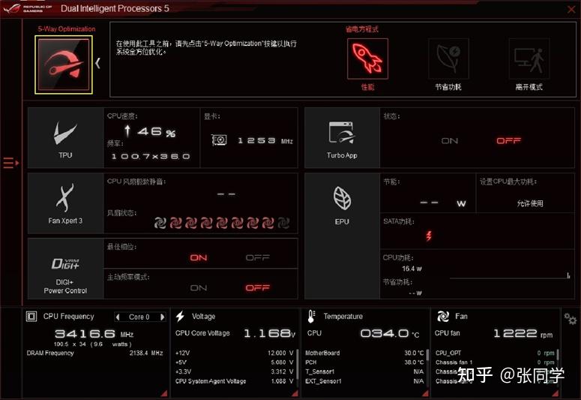Click the Voltage lightning bolt icon
The height and width of the screenshot is (400, 581).
click(180, 317)
